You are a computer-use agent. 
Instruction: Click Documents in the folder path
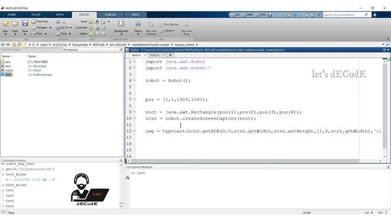click(x=80, y=45)
